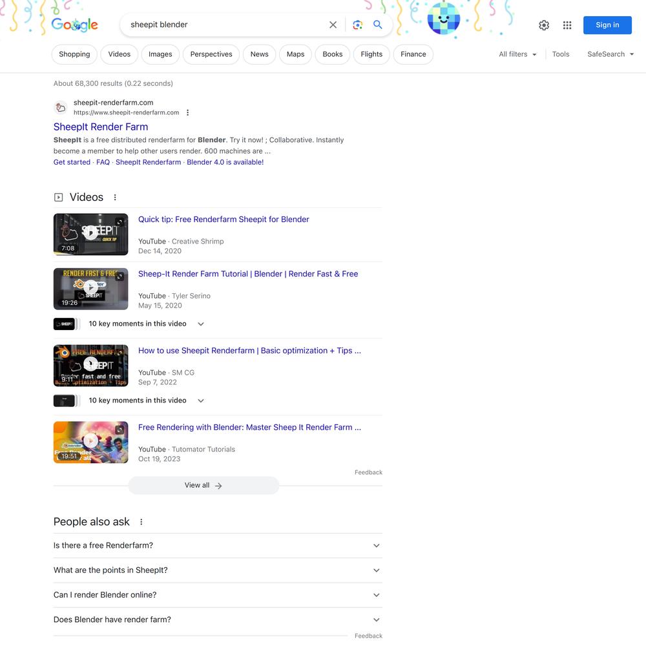
Task: Open more options for SheepIt result
Action: coord(187,112)
